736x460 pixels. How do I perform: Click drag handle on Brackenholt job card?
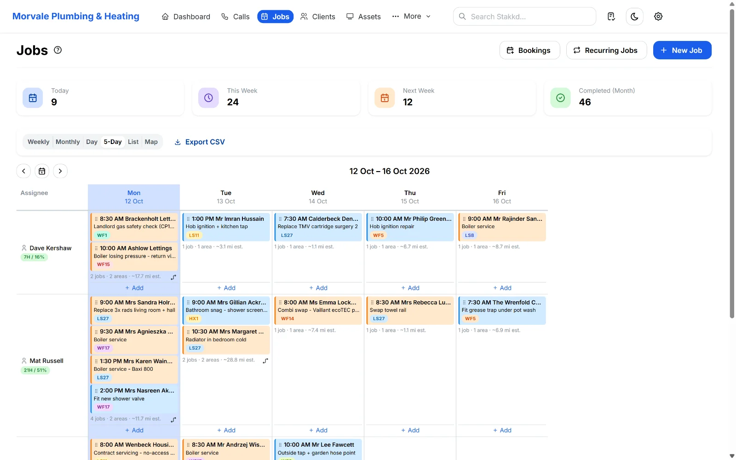pyautogui.click(x=96, y=219)
